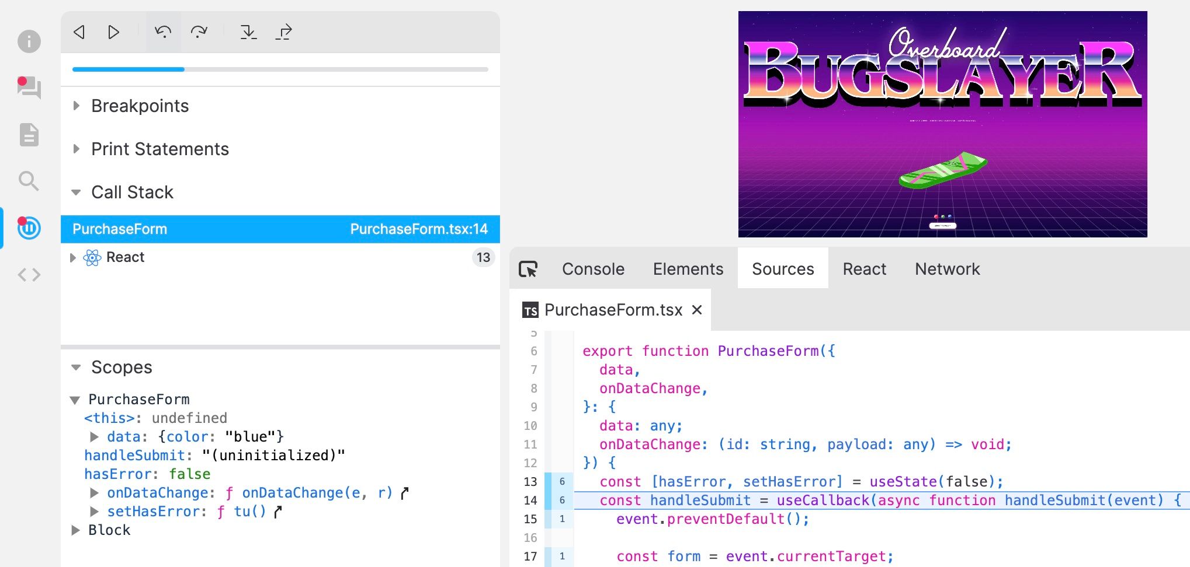
Task: Switch to the React tab
Action: pyautogui.click(x=864, y=269)
